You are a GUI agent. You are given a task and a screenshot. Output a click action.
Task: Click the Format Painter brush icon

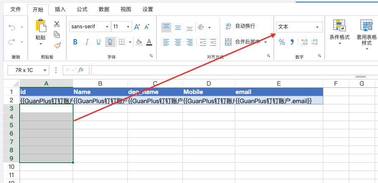click(x=57, y=45)
